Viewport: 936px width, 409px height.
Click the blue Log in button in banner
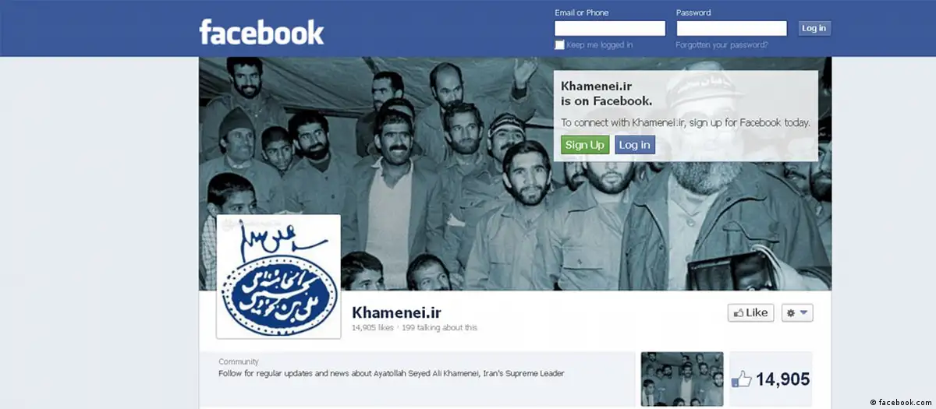[635, 145]
